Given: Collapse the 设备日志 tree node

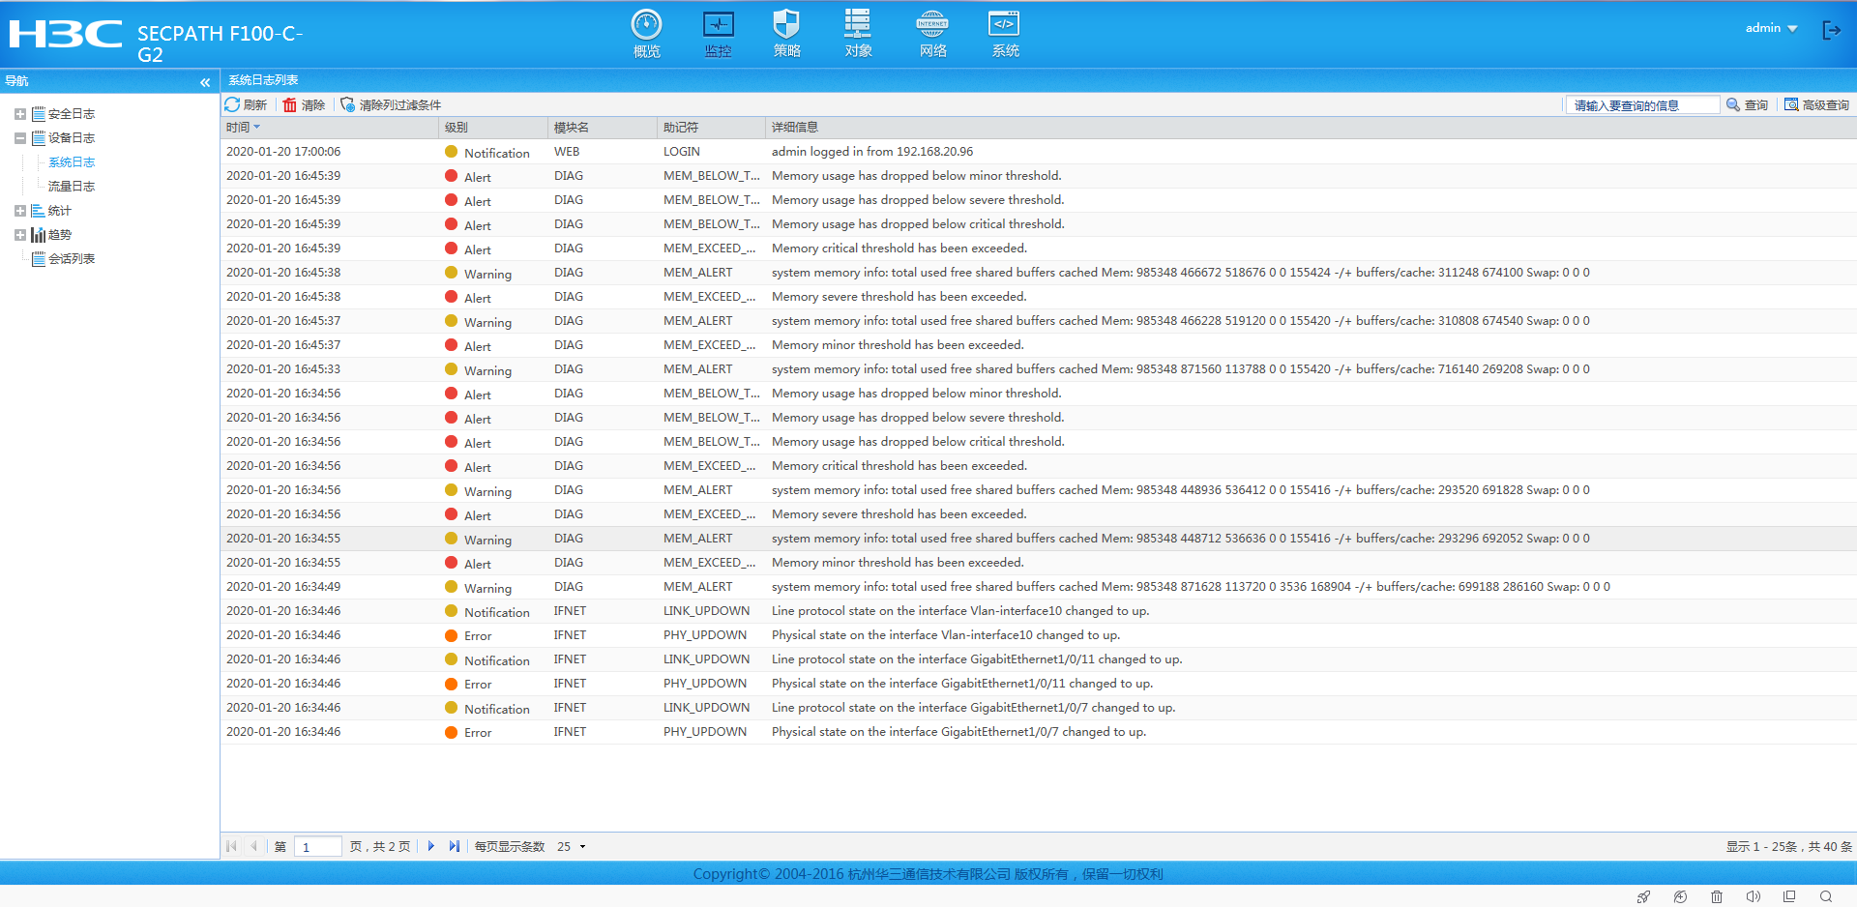Looking at the screenshot, I should click(x=20, y=138).
